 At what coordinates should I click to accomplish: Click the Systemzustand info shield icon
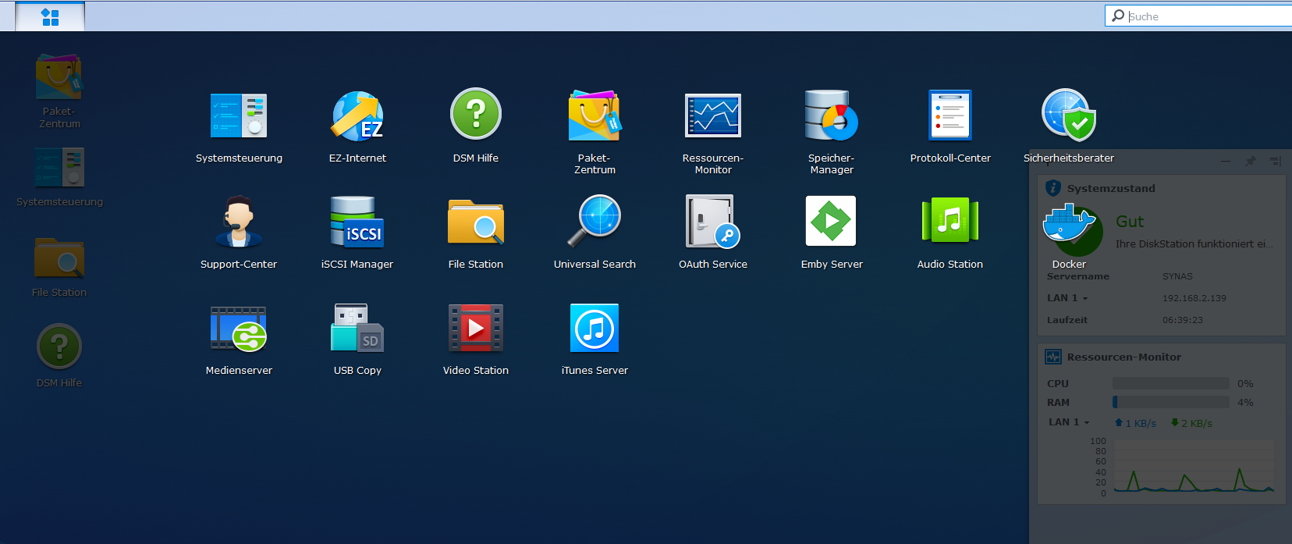point(1053,188)
